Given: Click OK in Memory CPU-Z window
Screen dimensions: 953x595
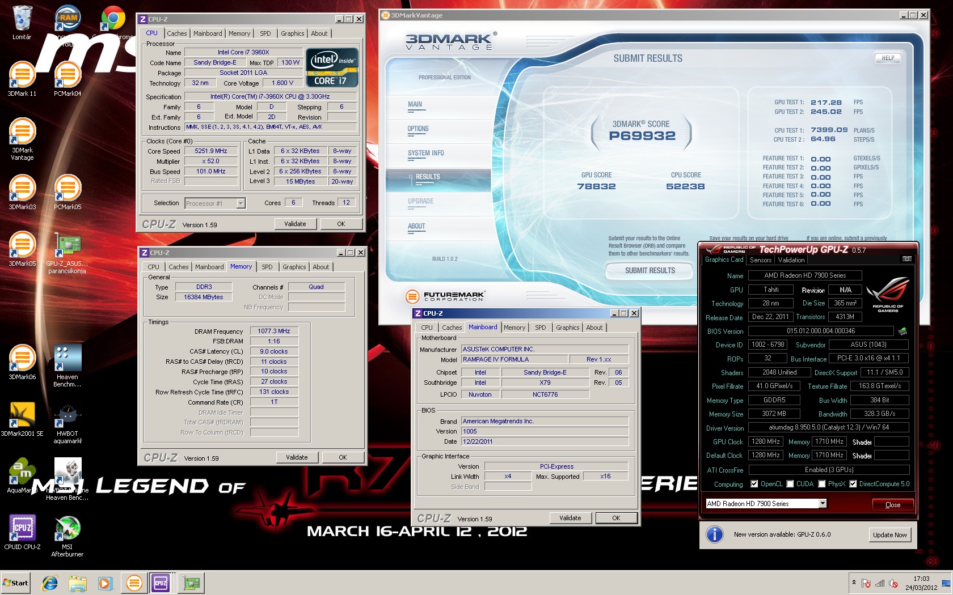Looking at the screenshot, I should pos(343,457).
